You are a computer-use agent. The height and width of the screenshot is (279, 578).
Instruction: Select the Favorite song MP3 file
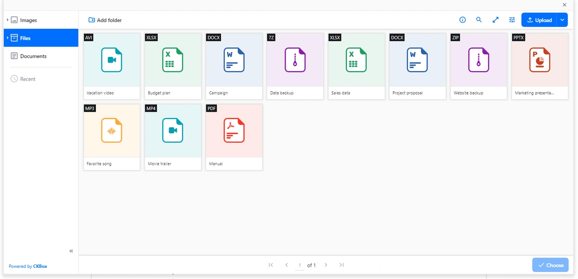point(112,137)
